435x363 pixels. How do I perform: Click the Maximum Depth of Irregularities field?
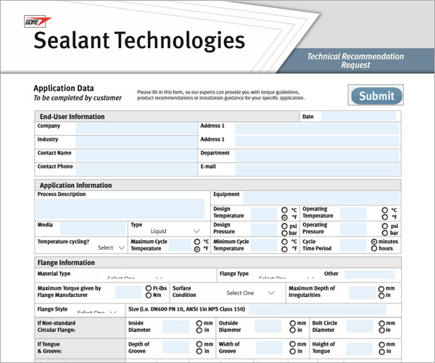pyautogui.click(x=362, y=293)
